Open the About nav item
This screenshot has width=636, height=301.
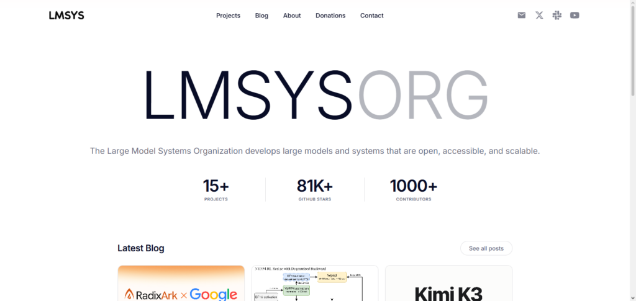pos(292,16)
